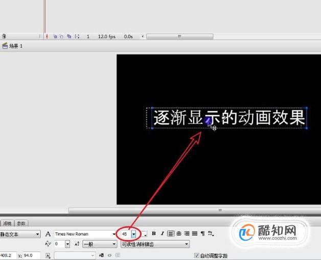Toggle the selectable text AB icon

(101, 255)
